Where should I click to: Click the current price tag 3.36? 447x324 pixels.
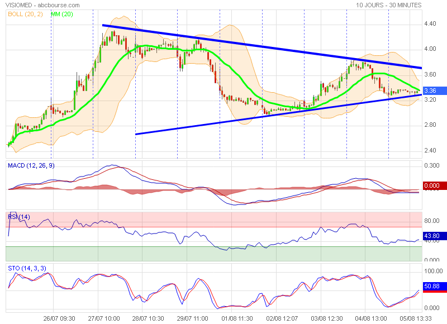(x=435, y=90)
